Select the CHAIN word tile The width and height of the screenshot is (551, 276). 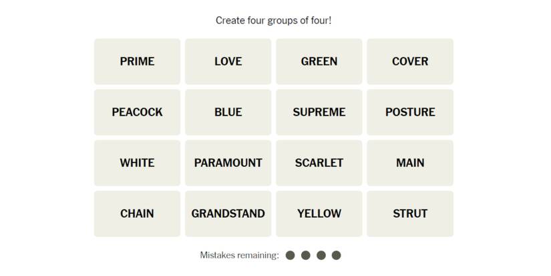click(x=137, y=214)
